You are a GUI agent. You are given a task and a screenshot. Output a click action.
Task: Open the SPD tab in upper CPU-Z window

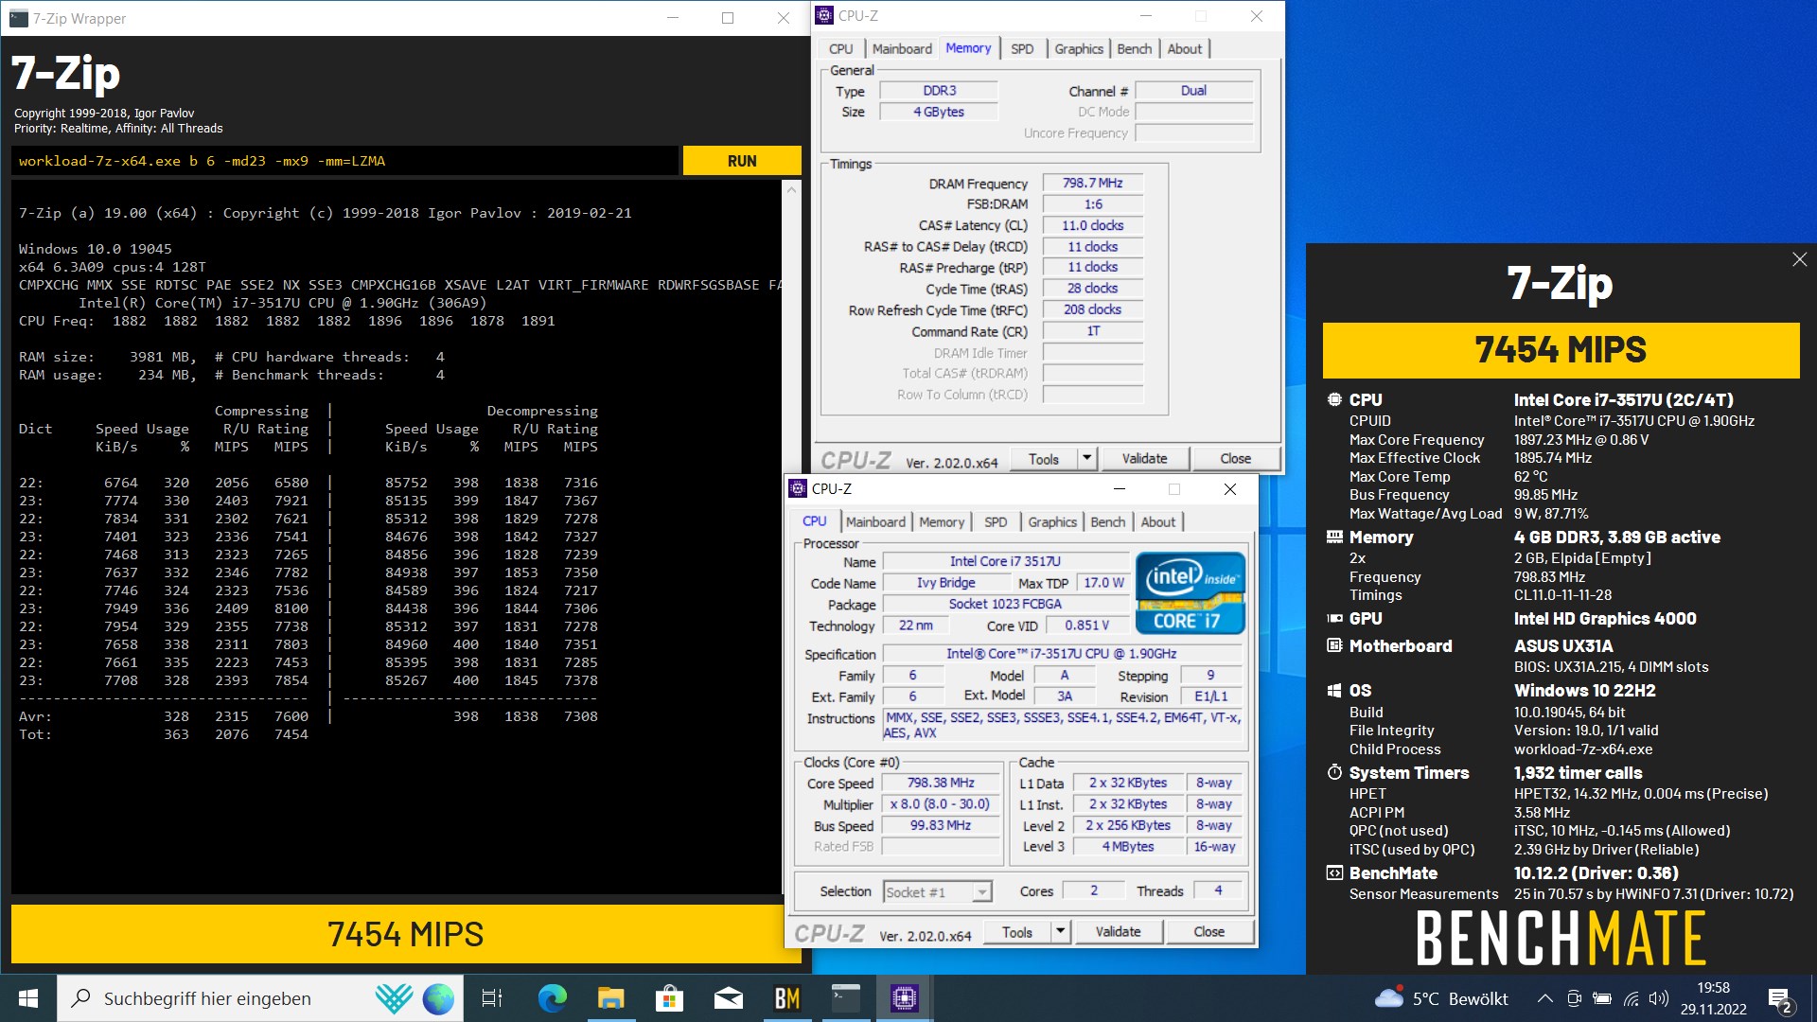1022,49
